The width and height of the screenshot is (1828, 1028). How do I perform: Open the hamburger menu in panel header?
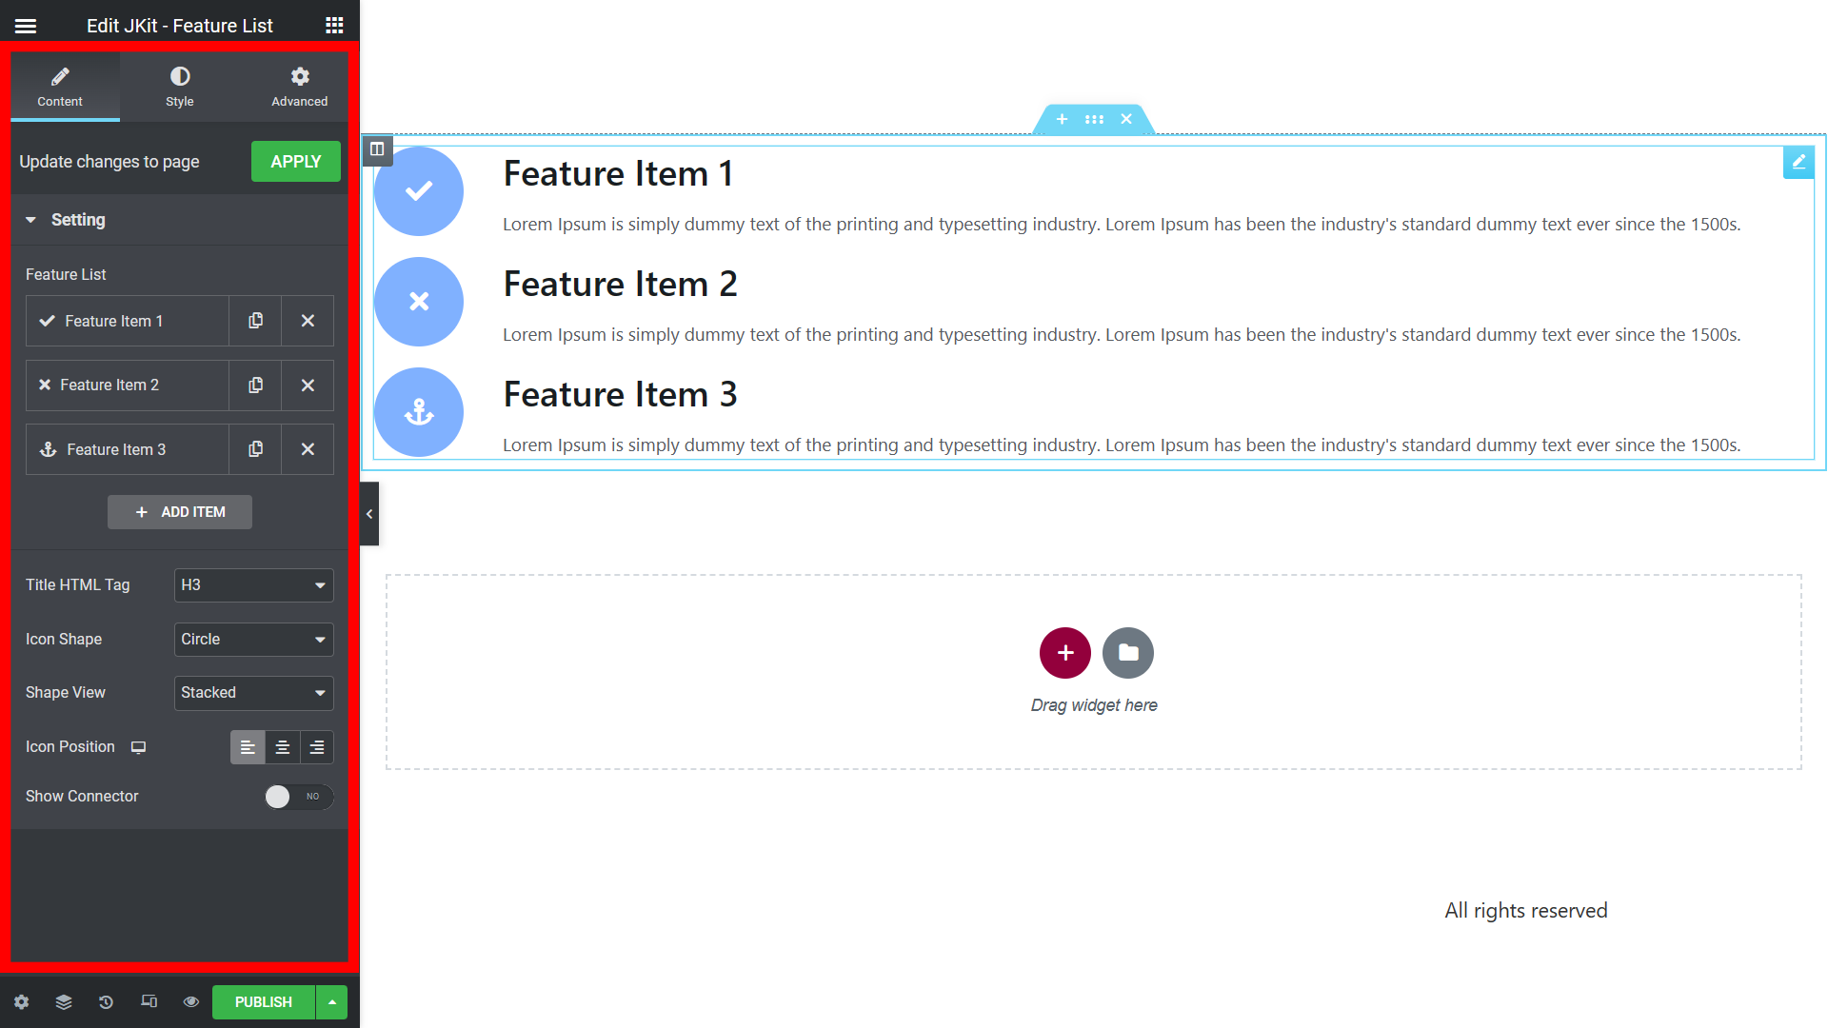(26, 26)
